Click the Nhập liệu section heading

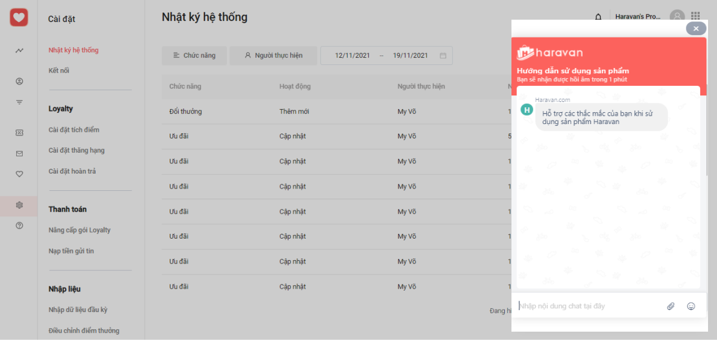pyautogui.click(x=65, y=289)
